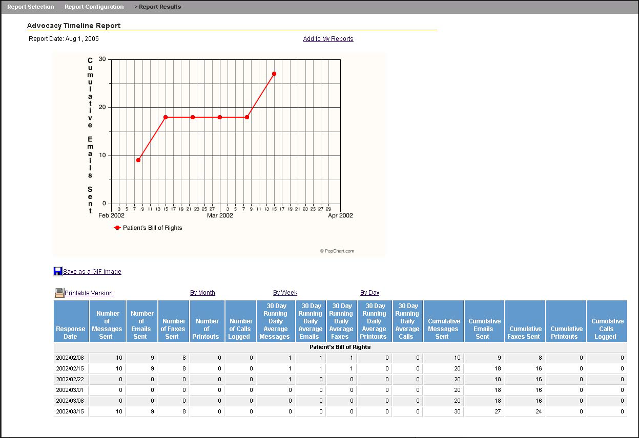Image resolution: width=639 pixels, height=438 pixels.
Task: Click the red legend marker for Patient's Bill of Rights
Action: 117,228
